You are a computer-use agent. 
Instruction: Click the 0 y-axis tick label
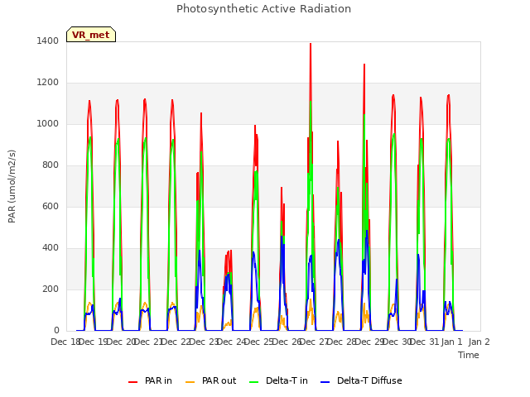point(56,331)
